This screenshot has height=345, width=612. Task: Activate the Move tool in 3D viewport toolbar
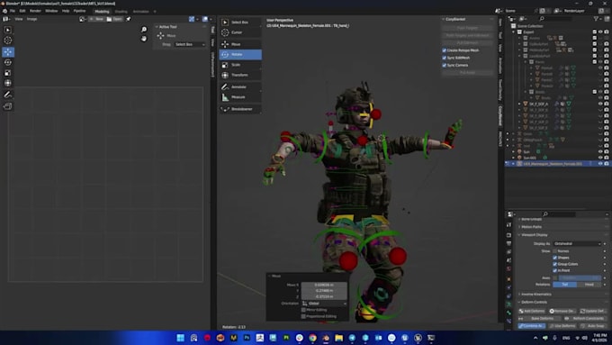[x=240, y=44]
